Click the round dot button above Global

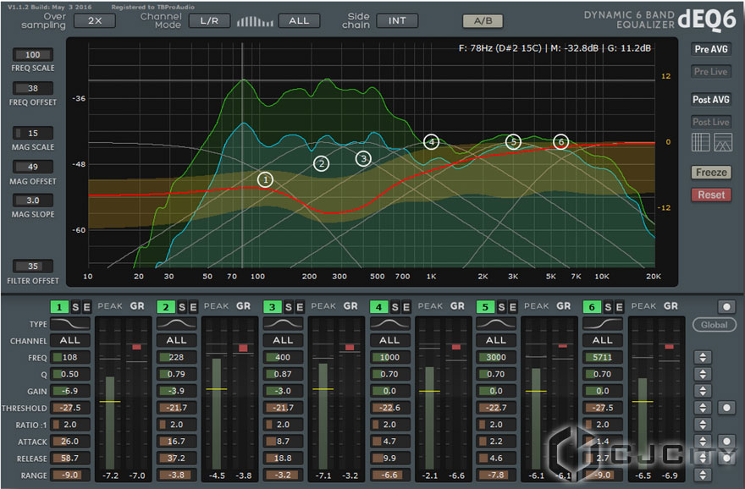726,307
